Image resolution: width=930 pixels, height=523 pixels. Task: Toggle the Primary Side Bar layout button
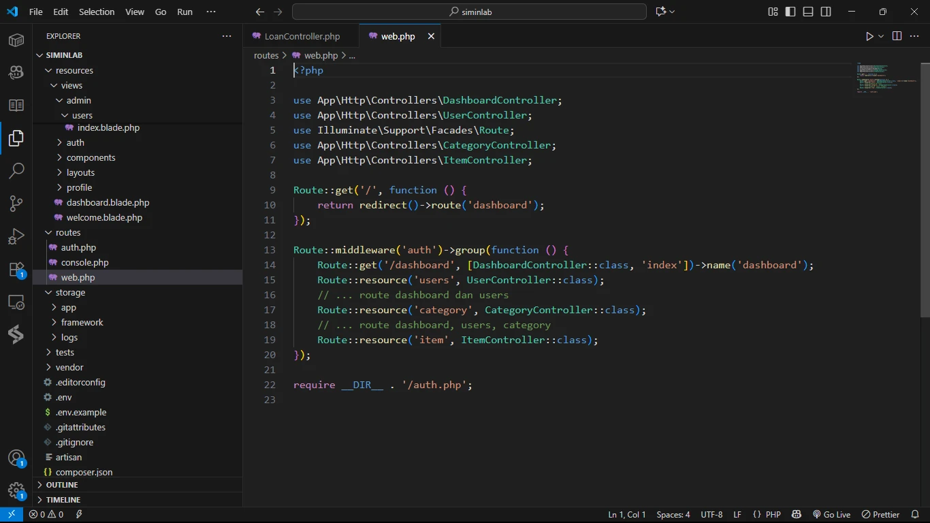pyautogui.click(x=790, y=12)
